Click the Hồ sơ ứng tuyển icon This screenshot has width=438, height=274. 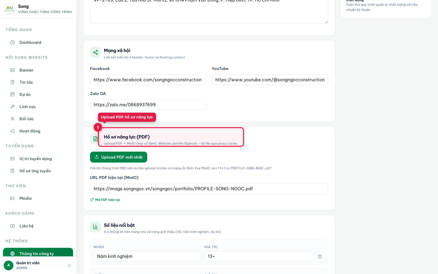12,171
